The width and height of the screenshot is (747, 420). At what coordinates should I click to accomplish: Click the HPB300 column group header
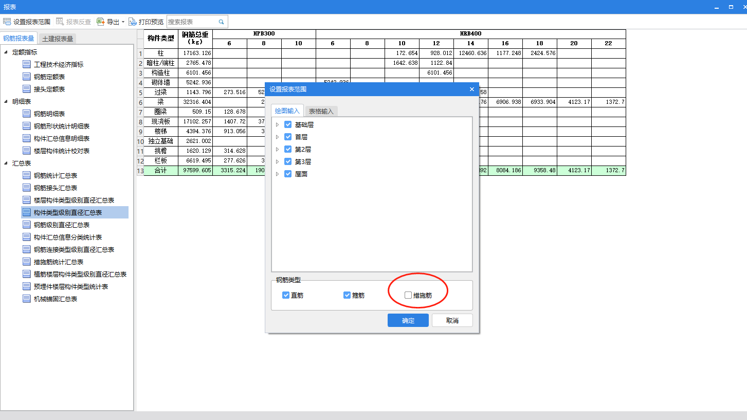tap(264, 33)
